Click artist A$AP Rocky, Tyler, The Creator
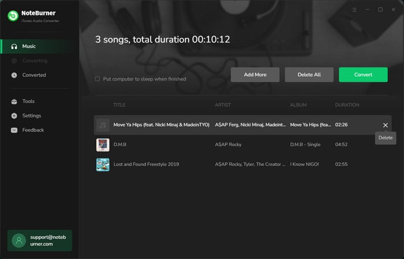The image size is (404, 259). 250,164
